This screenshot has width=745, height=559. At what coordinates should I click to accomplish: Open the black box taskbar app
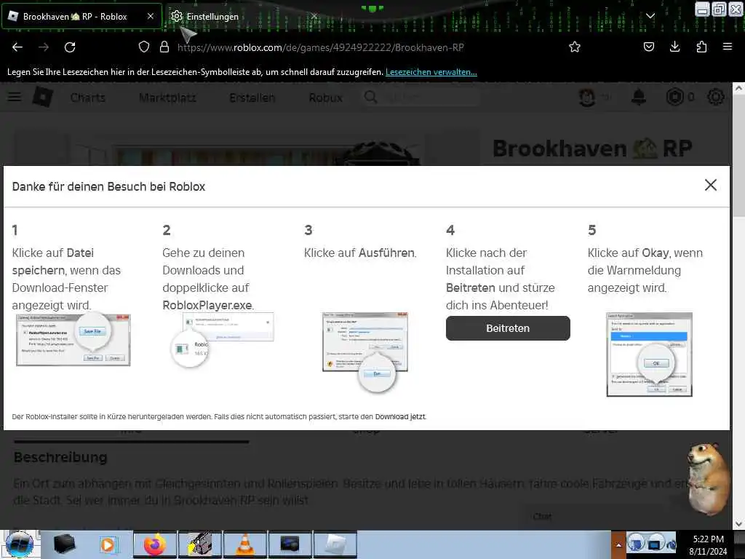[65, 544]
